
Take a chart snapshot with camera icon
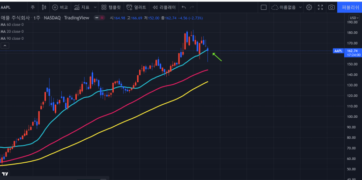[331, 7]
